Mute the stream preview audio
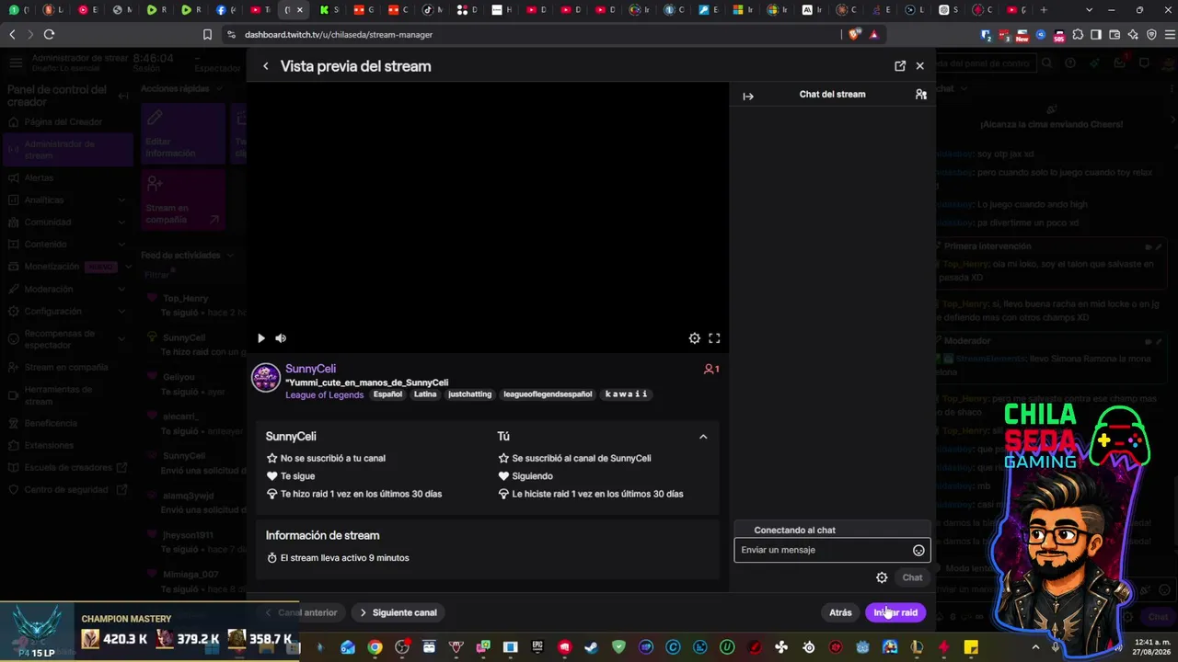Screen dimensions: 1178x662 pyautogui.click(x=281, y=338)
